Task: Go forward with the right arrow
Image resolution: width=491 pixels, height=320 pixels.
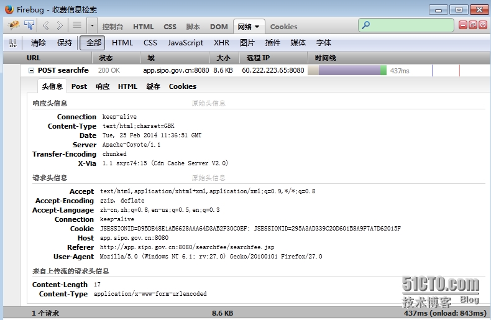Action: coord(60,25)
